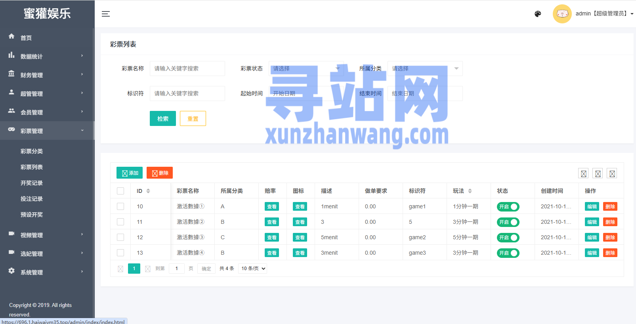The image size is (636, 324).
Task: Tick the select-all checkbox in table header
Action: click(120, 191)
